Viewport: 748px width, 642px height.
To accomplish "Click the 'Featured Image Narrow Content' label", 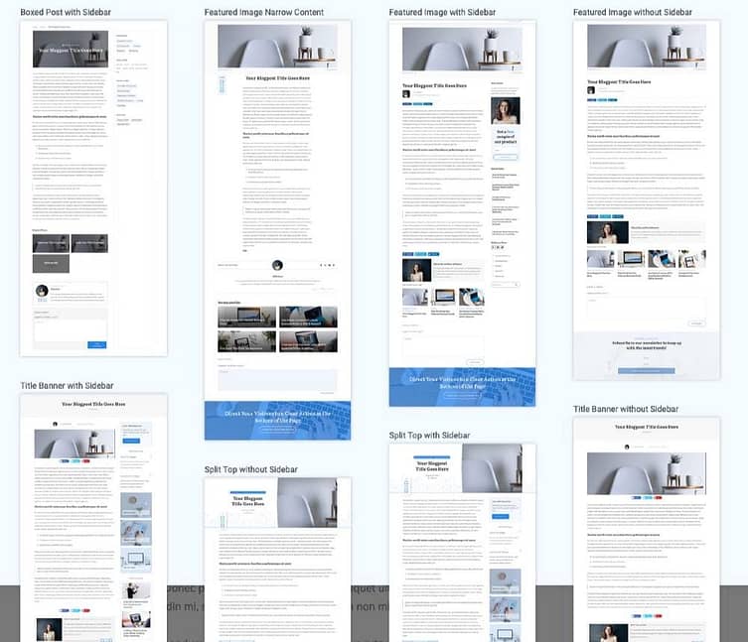I will [264, 12].
